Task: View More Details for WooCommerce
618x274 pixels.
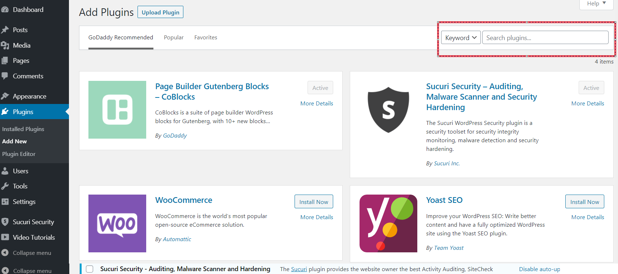Action: (x=317, y=217)
